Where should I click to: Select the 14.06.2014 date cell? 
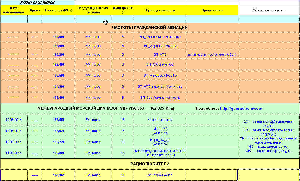pos(14,153)
